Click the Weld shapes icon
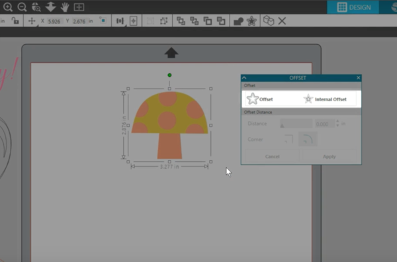The height and width of the screenshot is (262, 397). [238, 21]
